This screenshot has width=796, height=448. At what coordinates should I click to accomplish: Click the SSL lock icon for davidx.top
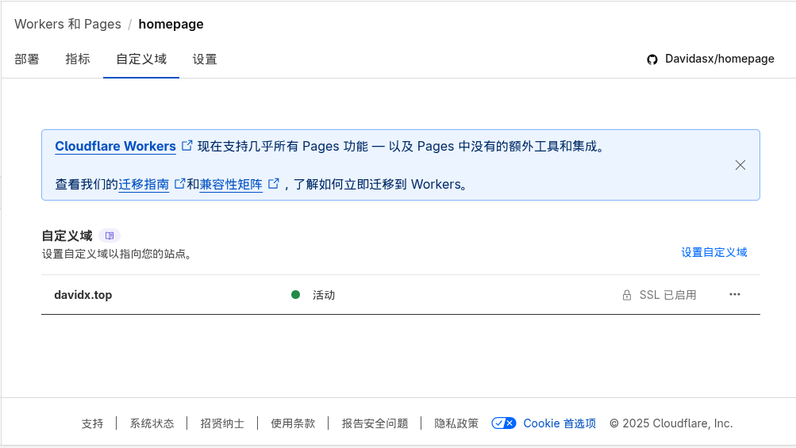(x=627, y=295)
